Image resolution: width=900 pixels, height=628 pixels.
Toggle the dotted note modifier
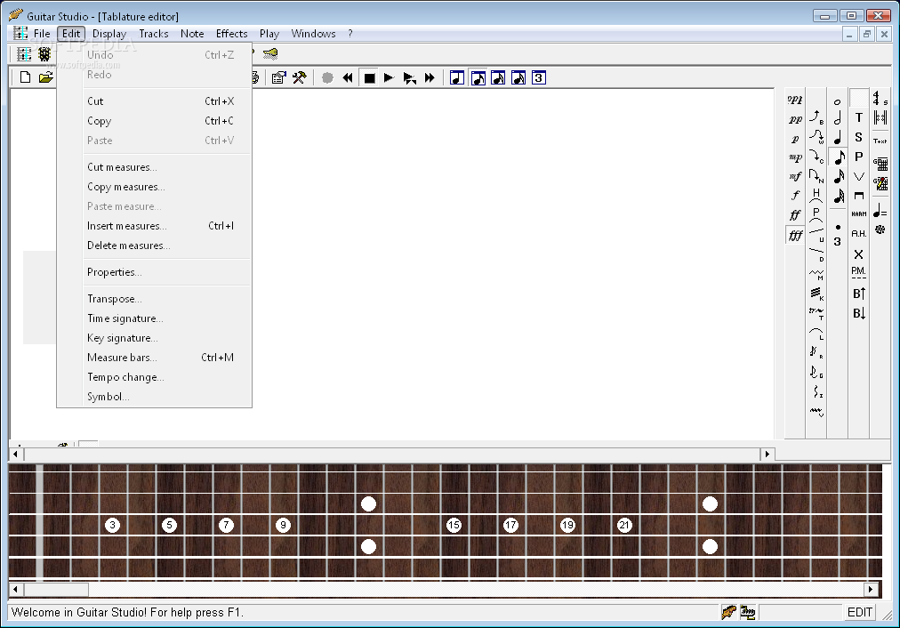coord(838,228)
